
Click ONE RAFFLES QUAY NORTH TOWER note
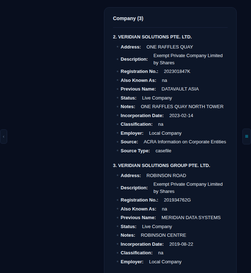coord(182,107)
